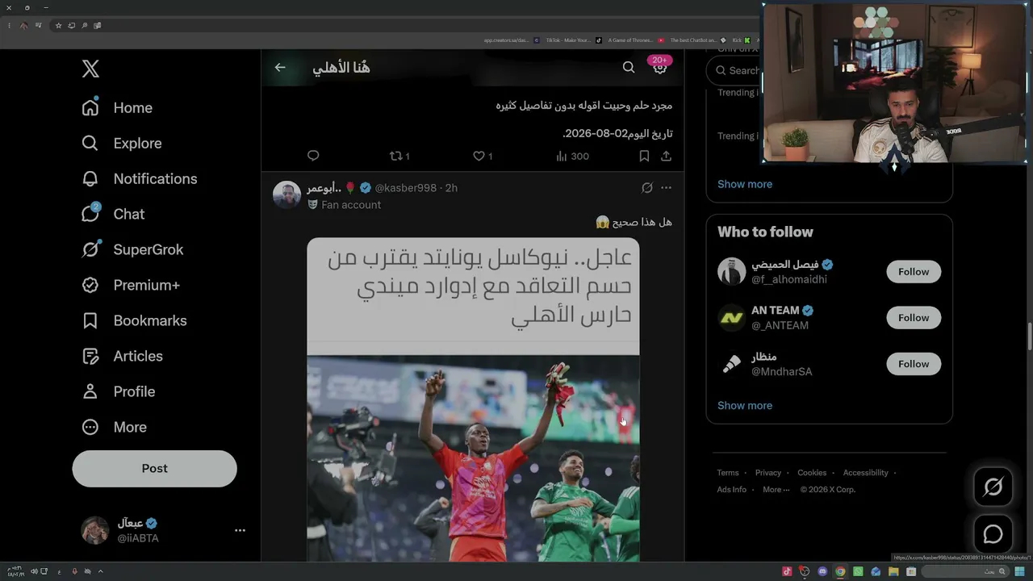Open the Discord app in the taskbar
This screenshot has width=1033, height=581.
pos(822,571)
